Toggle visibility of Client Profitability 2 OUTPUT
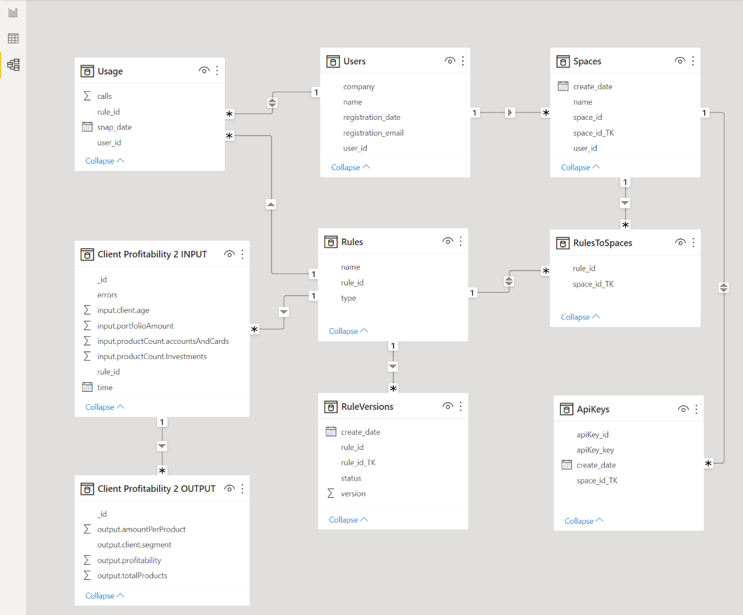Viewport: 743px width, 615px height. [x=229, y=489]
